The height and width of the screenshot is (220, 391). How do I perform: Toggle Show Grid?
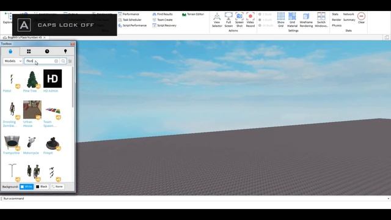click(281, 20)
